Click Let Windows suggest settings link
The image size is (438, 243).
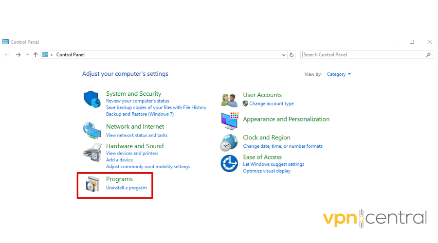[274, 164]
